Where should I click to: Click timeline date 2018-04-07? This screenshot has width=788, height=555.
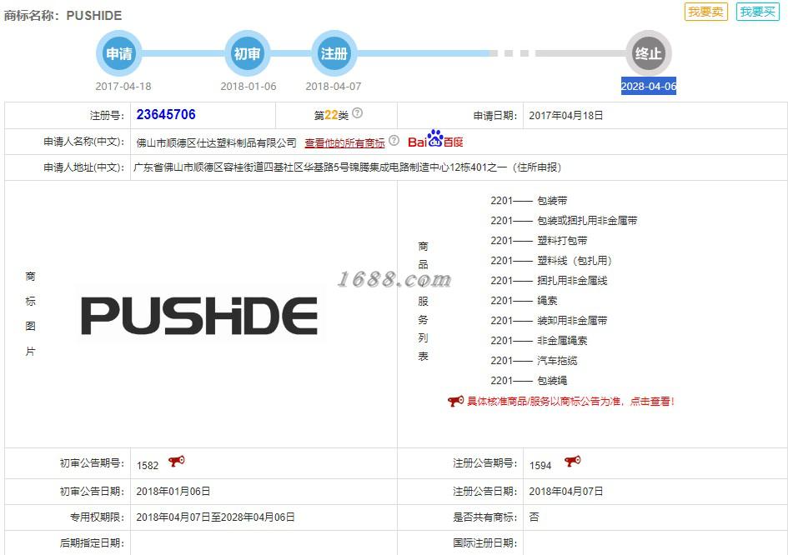click(x=334, y=87)
